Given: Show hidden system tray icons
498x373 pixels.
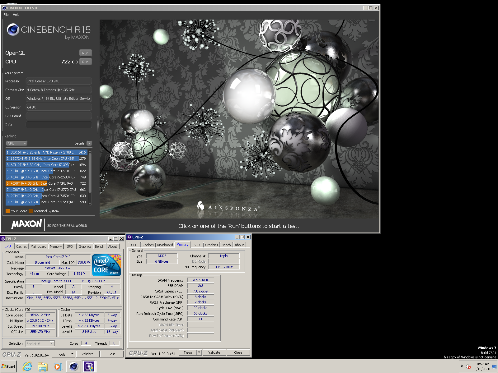Looking at the screenshot, I should click(462, 366).
